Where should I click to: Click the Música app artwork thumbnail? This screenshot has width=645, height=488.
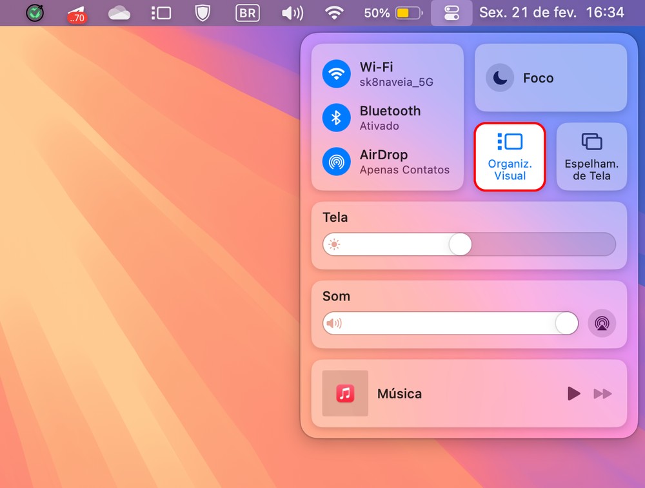tap(345, 393)
